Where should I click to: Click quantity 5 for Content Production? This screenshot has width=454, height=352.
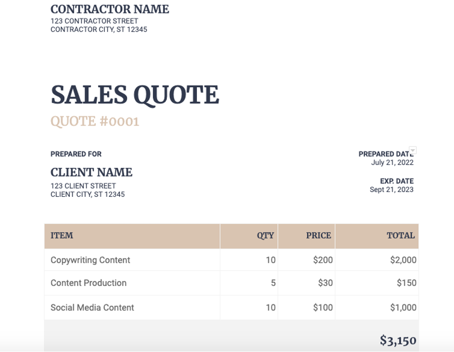[273, 283]
